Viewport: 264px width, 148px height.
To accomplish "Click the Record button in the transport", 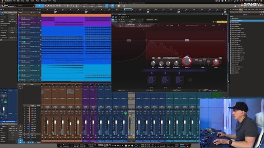I will (x=132, y=146).
